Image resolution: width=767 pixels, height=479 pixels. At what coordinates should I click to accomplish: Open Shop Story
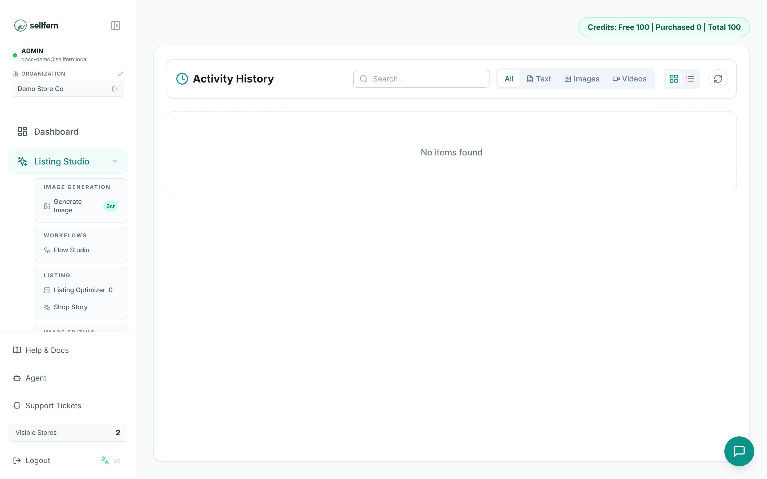pyautogui.click(x=81, y=307)
